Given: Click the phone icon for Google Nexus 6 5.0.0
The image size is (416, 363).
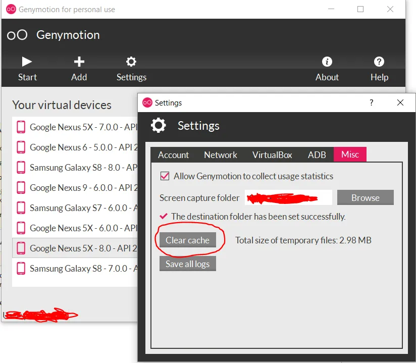Looking at the screenshot, I should coord(21,147).
